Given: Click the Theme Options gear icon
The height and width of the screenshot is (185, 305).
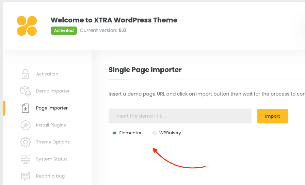Looking at the screenshot, I should click(x=26, y=142).
